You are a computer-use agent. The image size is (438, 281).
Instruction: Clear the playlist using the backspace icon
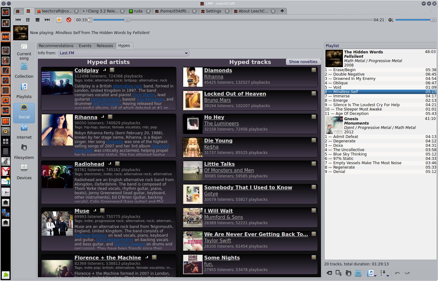[329, 273]
